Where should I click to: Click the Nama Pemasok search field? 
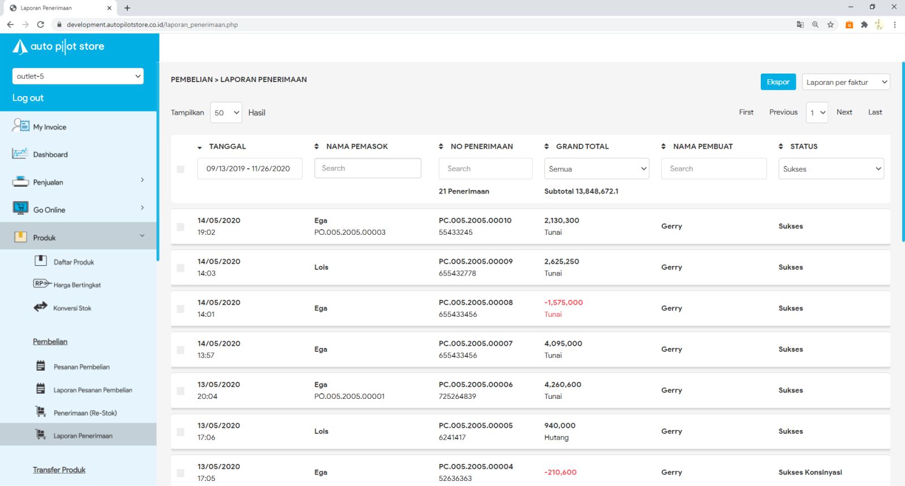click(368, 168)
